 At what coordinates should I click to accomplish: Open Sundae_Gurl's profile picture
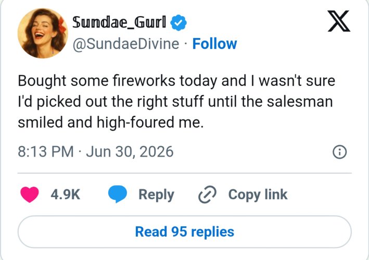click(x=43, y=33)
